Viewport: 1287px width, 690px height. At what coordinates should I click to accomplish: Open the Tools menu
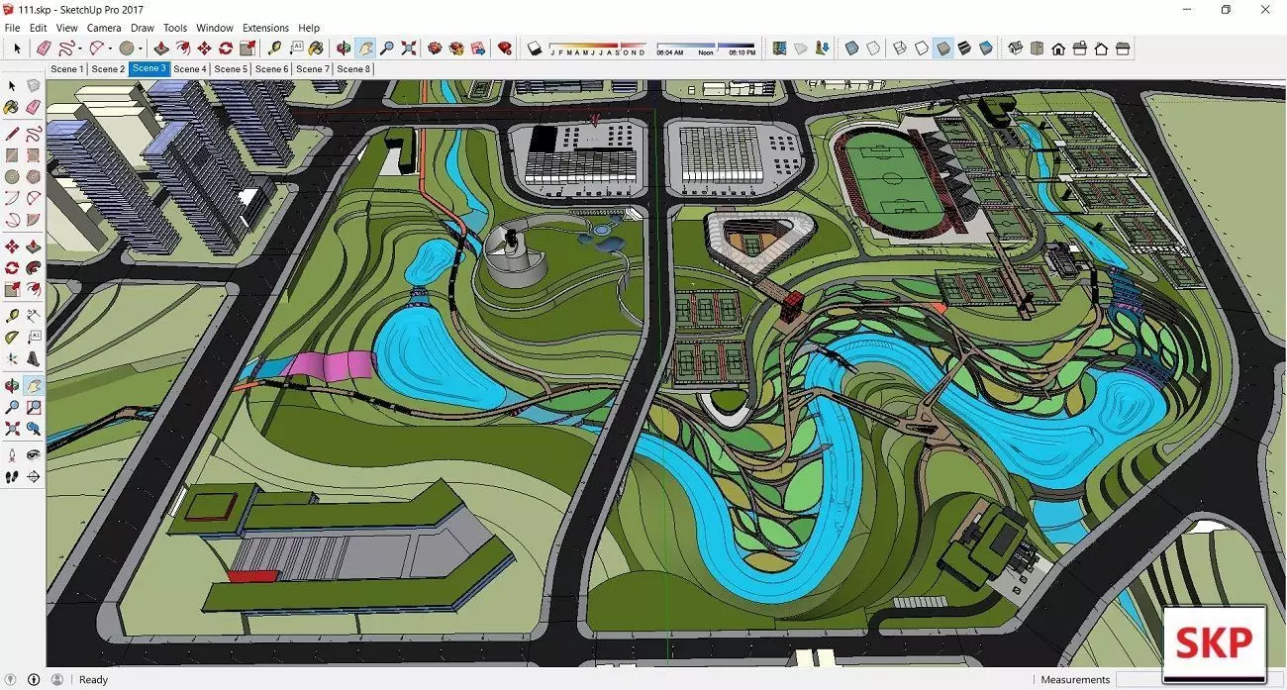point(175,28)
